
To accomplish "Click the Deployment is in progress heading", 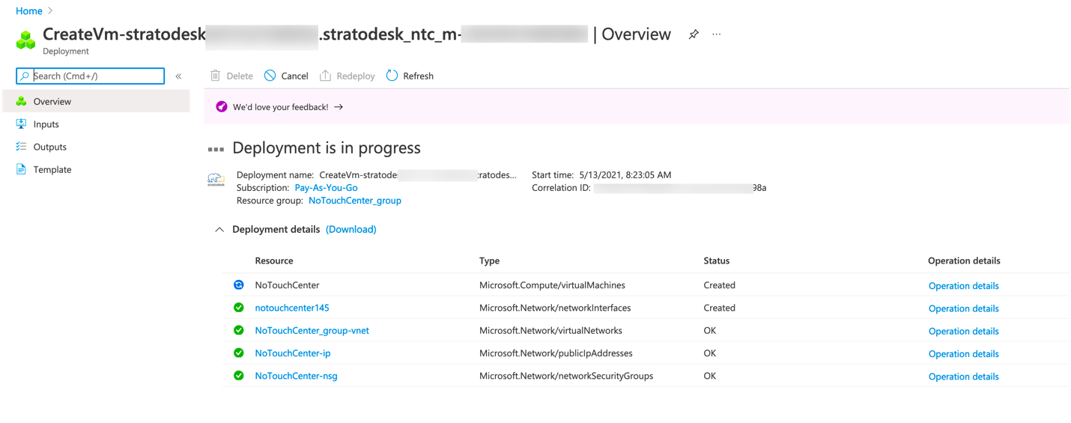I will (327, 147).
